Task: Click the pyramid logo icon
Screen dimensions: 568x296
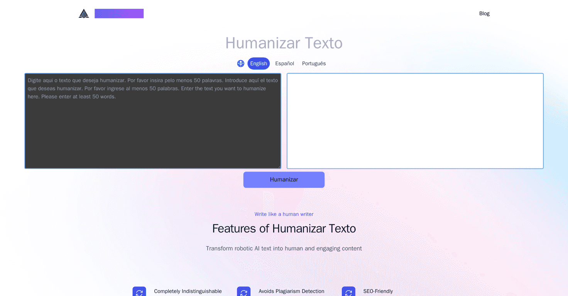Action: [83, 13]
